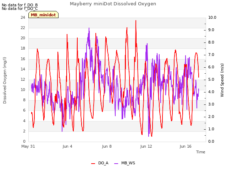Click the 3.0 right wind speed value
This screenshot has width=227, height=170.
[211, 104]
